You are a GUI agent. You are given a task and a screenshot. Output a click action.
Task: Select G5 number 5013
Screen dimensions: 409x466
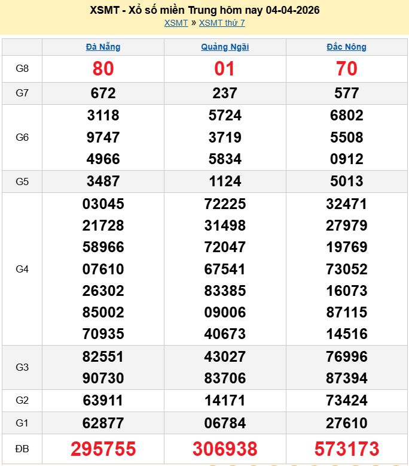pos(346,181)
